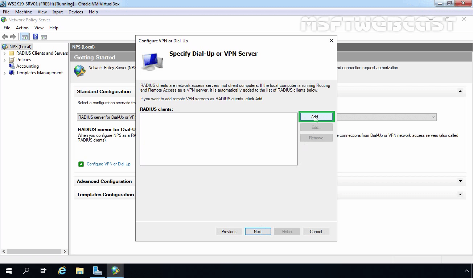The image size is (473, 278).
Task: Click inside the RADIUS clients list box
Action: click(x=218, y=139)
